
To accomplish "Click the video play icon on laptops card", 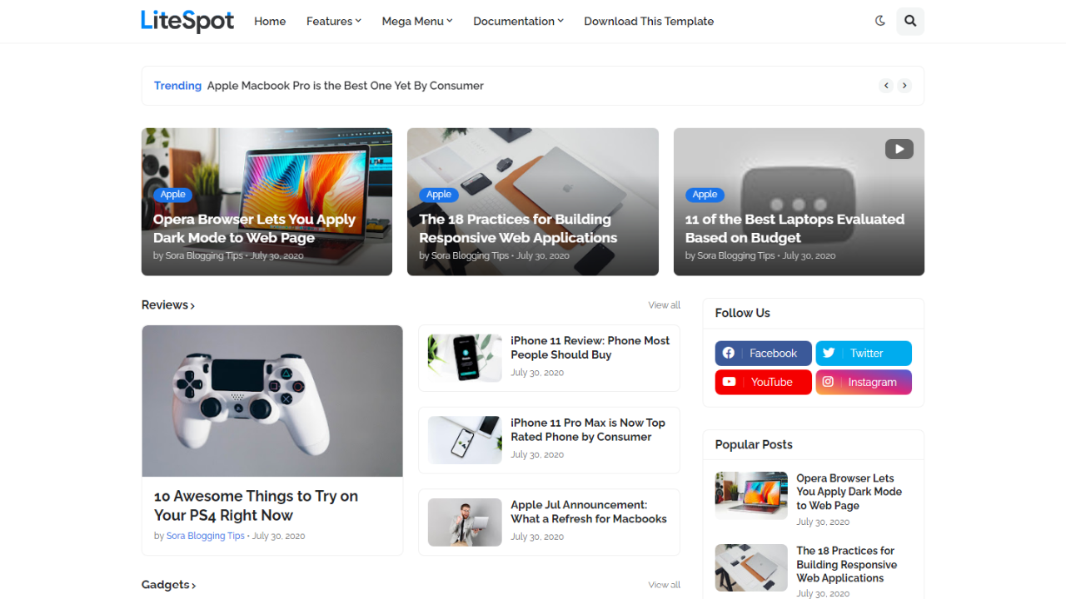I will (x=899, y=149).
